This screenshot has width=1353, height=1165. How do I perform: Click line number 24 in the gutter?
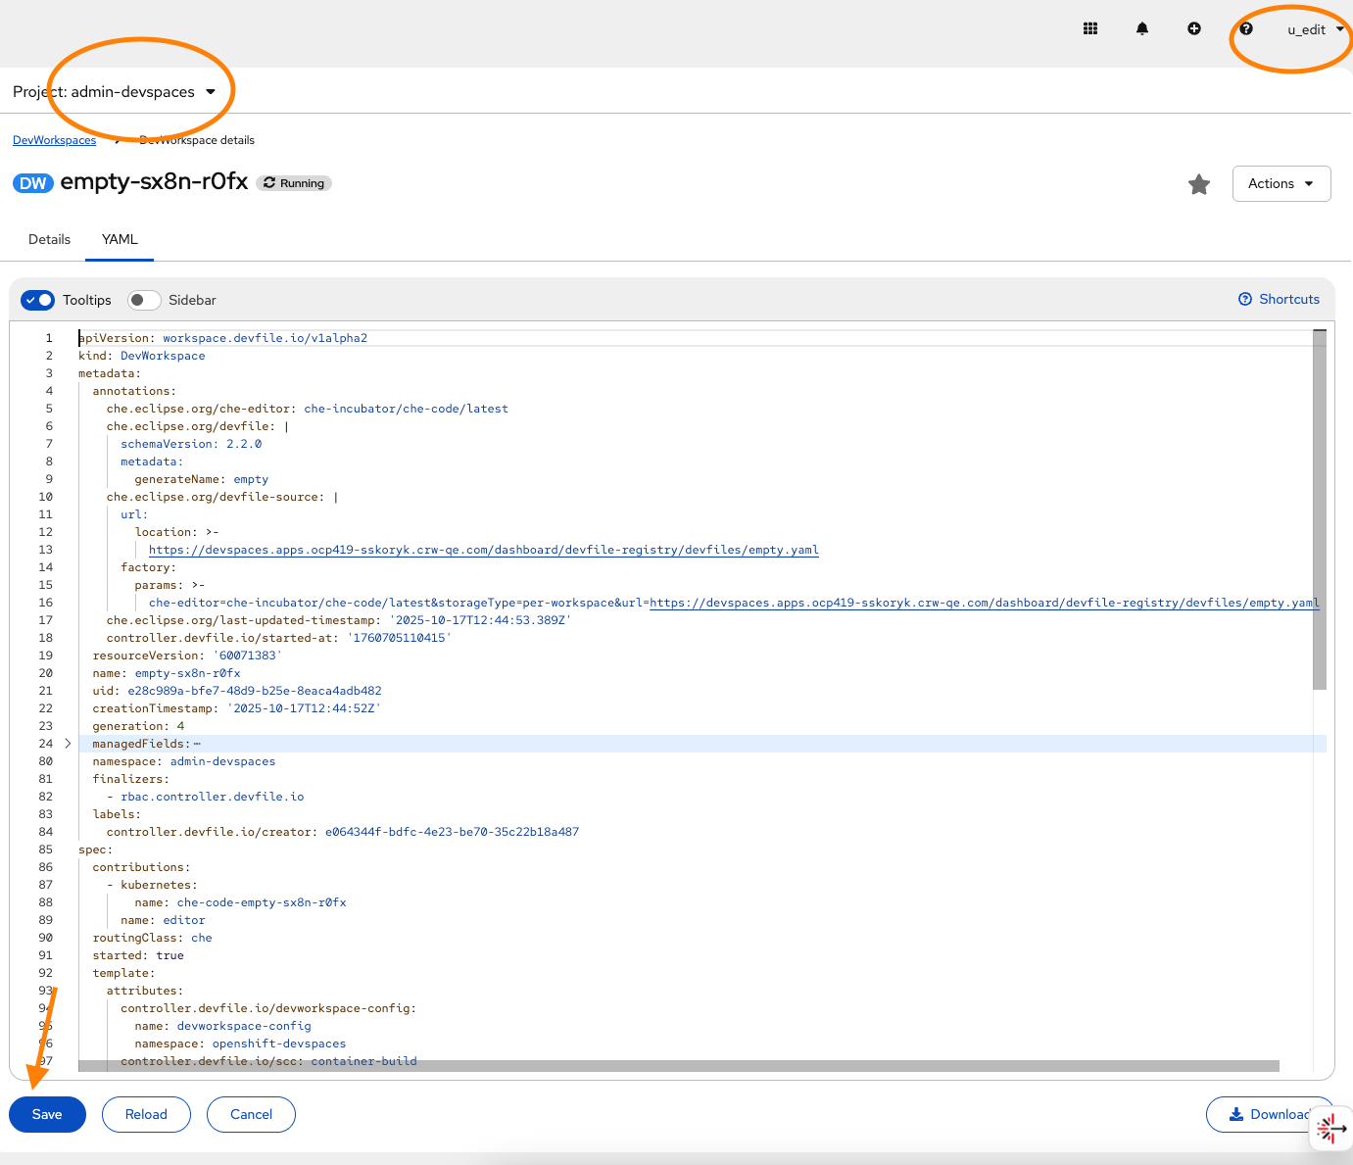[x=46, y=744]
